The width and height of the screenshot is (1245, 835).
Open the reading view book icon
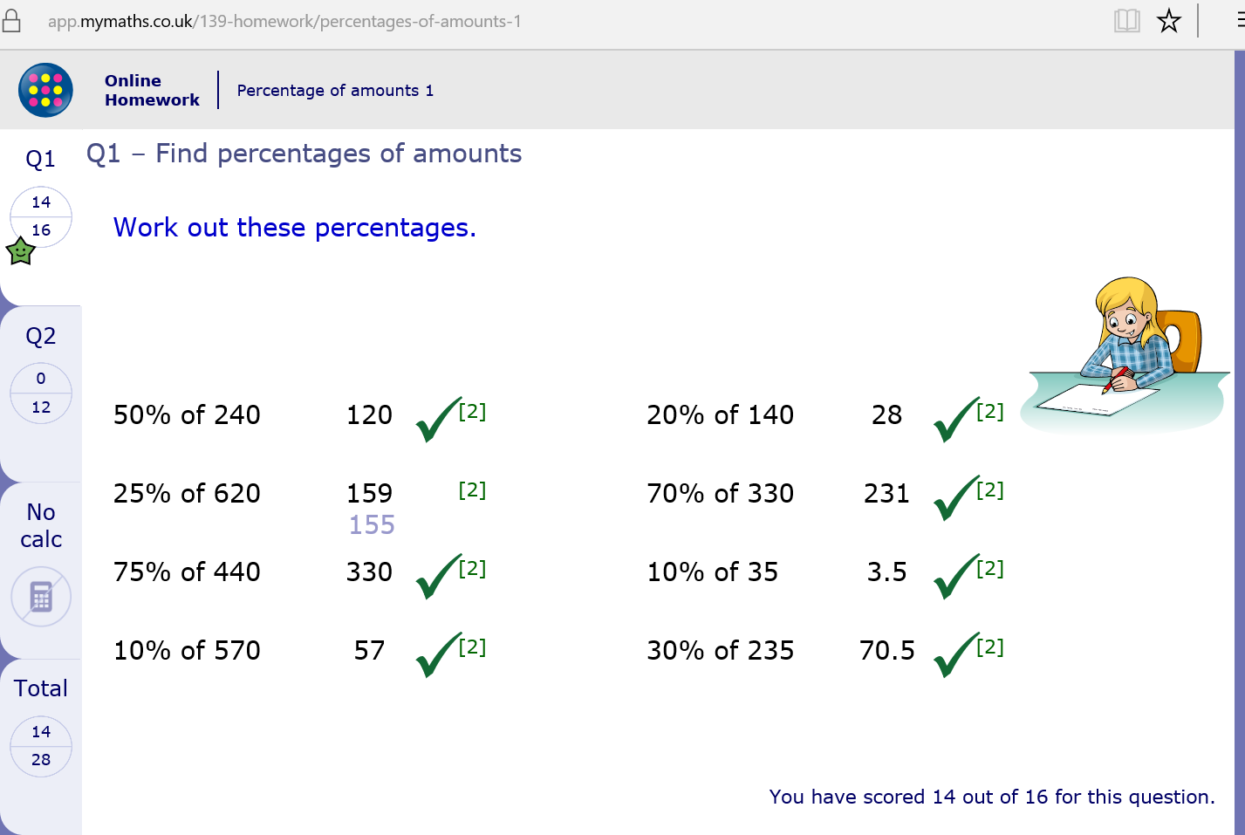(x=1126, y=21)
